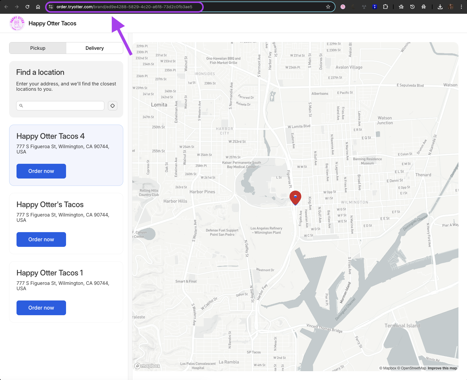This screenshot has width=467, height=380.
Task: Click the Watson Junction map label
Action: (385, 120)
